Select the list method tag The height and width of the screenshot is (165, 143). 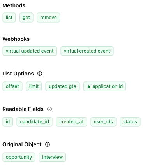9,18
